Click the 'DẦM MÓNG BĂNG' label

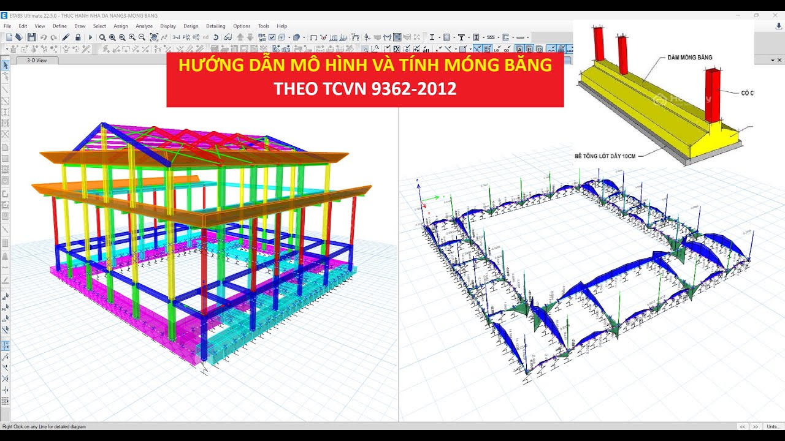point(689,58)
